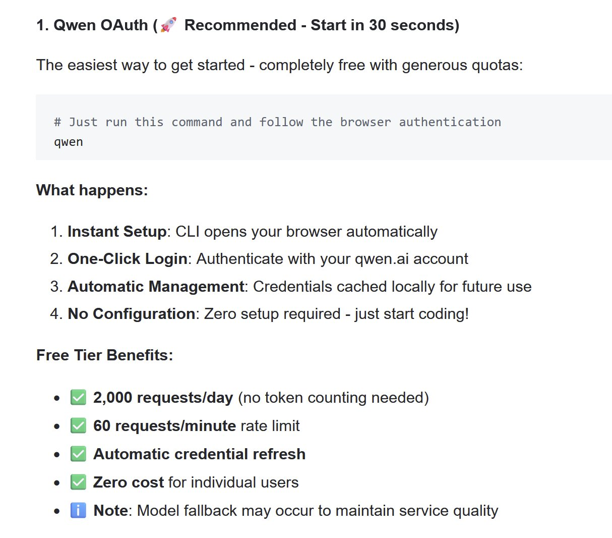The image size is (612, 538).
Task: Click the "qwen" command in the code block
Action: (69, 142)
